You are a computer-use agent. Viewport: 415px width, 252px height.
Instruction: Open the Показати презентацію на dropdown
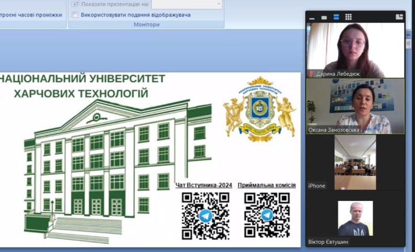(218, 4)
